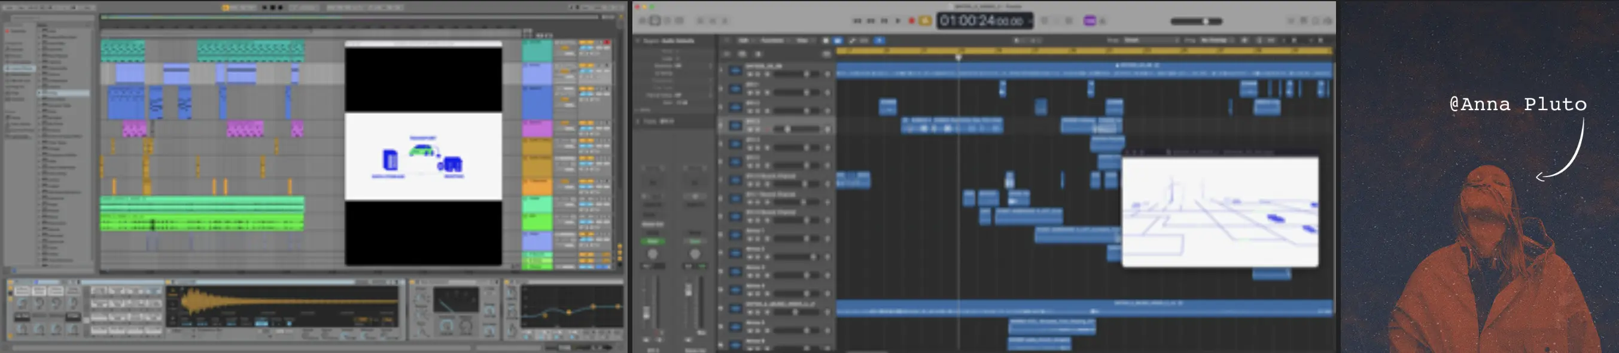Open the Functions menu in tracks area
Image resolution: width=1619 pixels, height=353 pixels.
(772, 40)
